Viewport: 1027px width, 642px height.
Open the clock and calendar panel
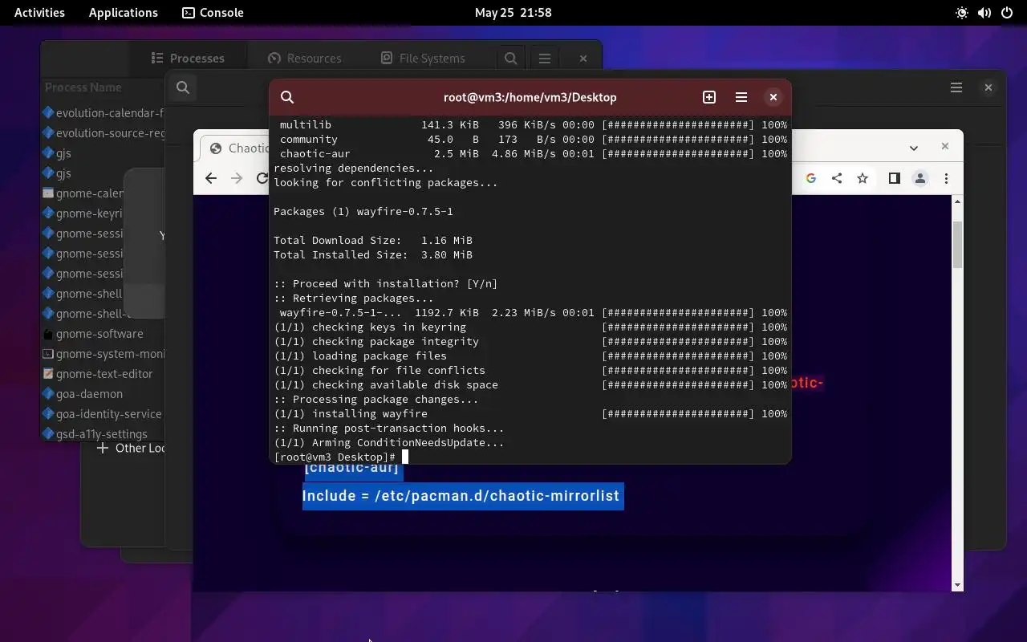513,12
